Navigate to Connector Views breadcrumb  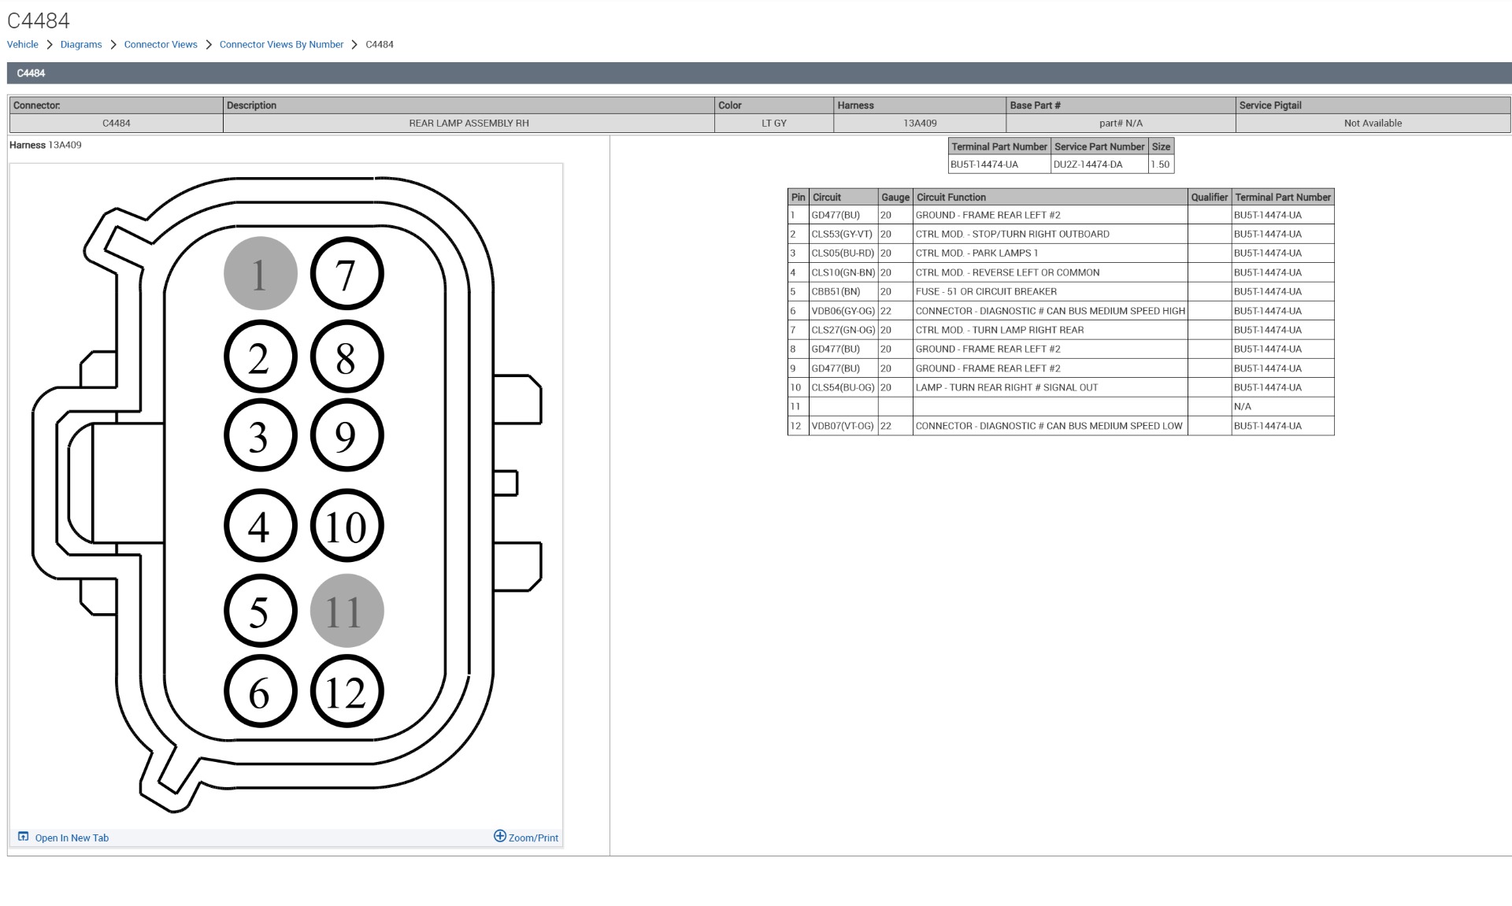(161, 44)
